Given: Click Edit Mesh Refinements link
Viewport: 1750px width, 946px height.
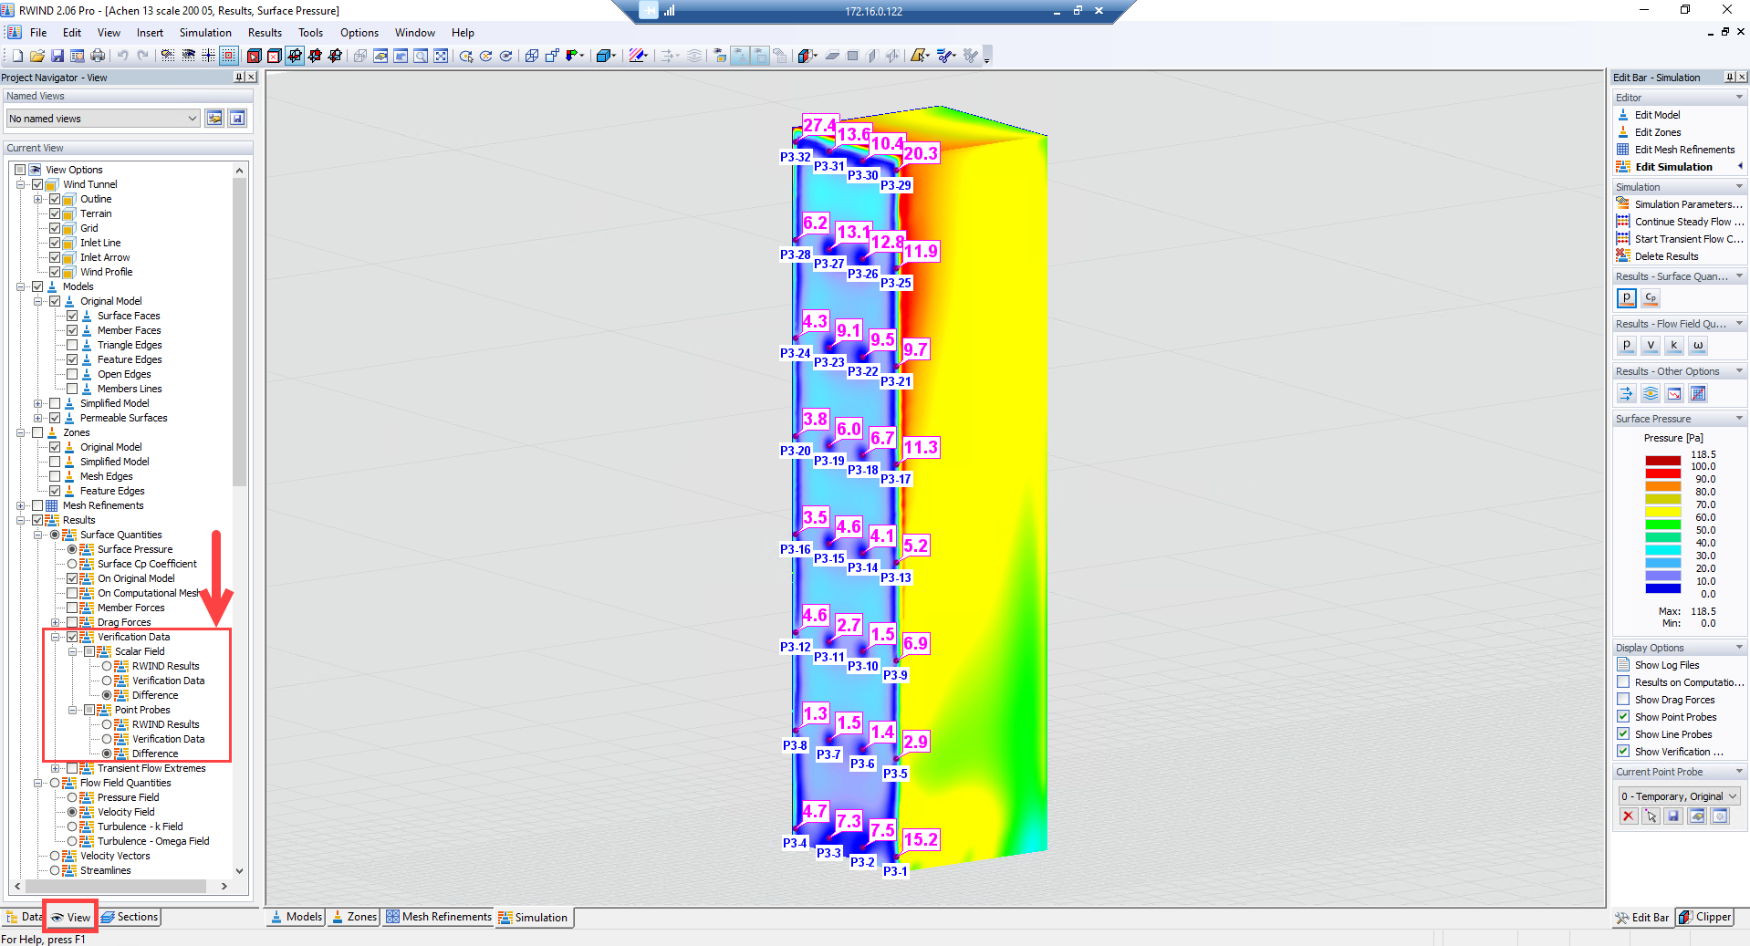Looking at the screenshot, I should [1684, 150].
